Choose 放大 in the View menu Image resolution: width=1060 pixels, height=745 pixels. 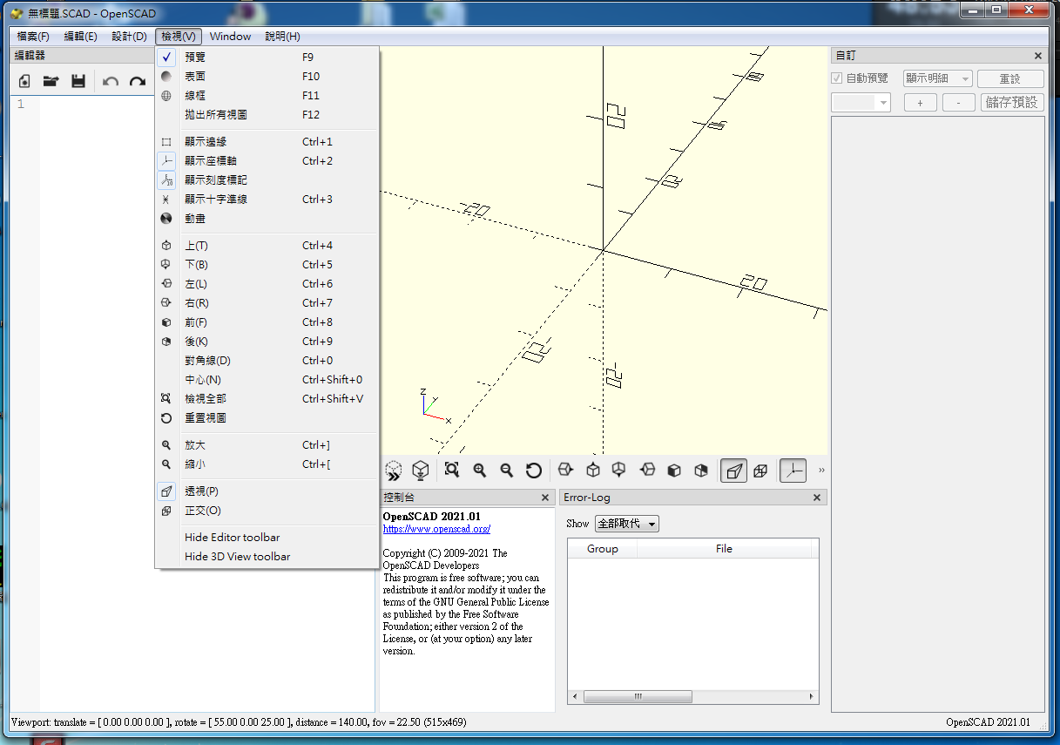click(x=267, y=444)
